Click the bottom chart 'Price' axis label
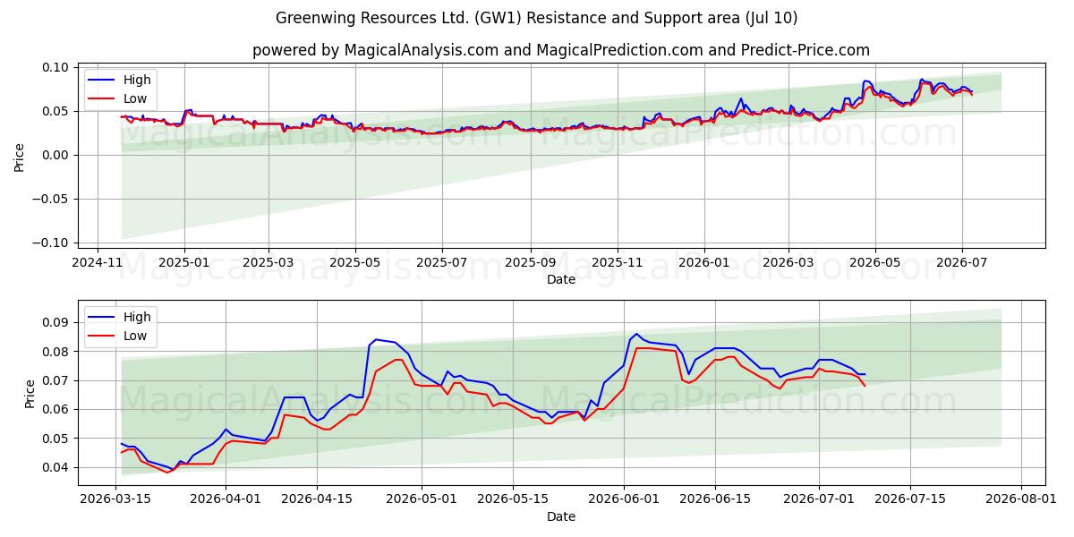 (x=31, y=393)
